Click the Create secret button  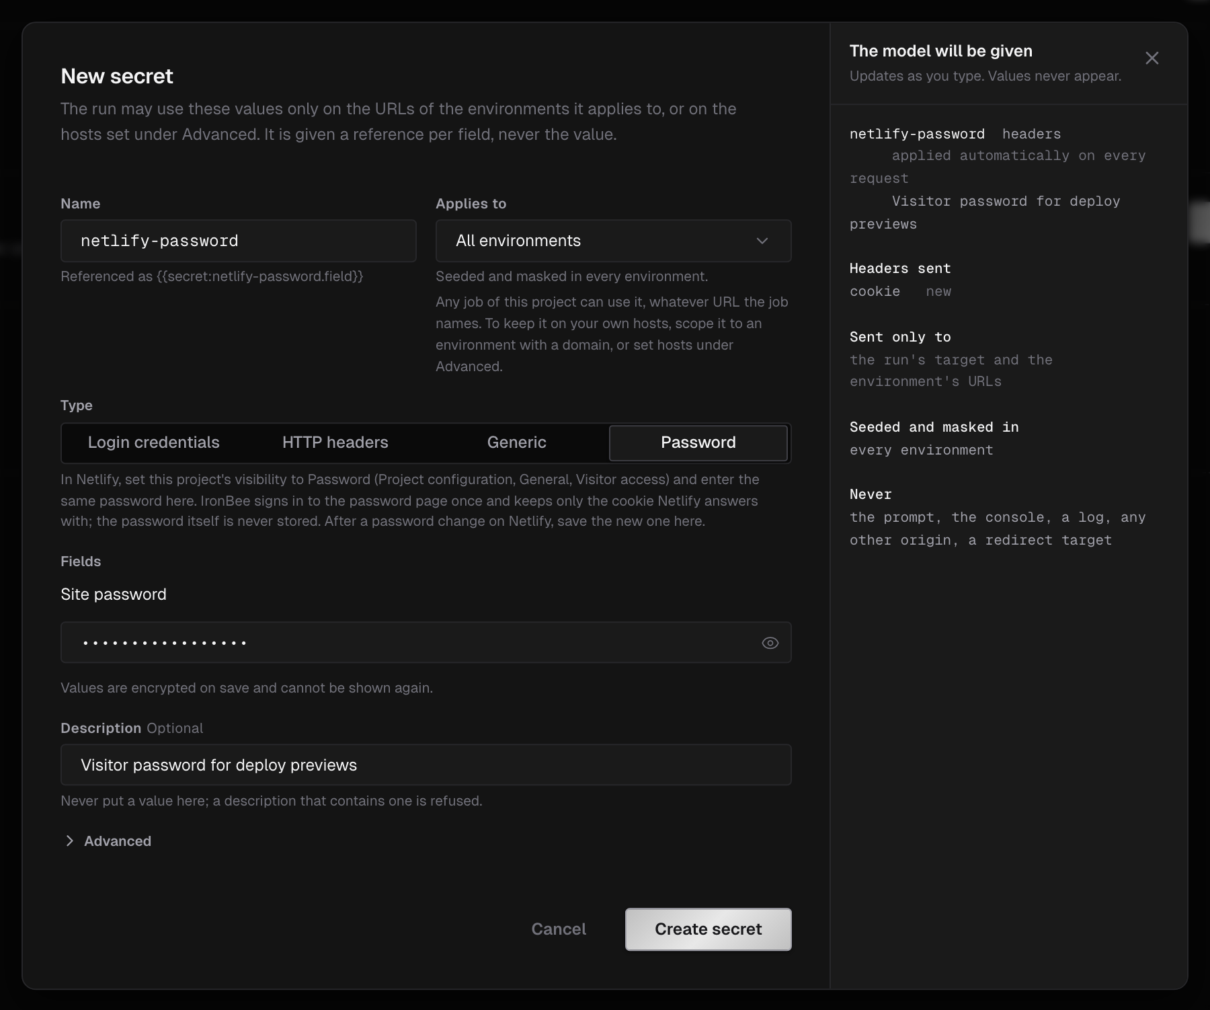pyautogui.click(x=709, y=929)
